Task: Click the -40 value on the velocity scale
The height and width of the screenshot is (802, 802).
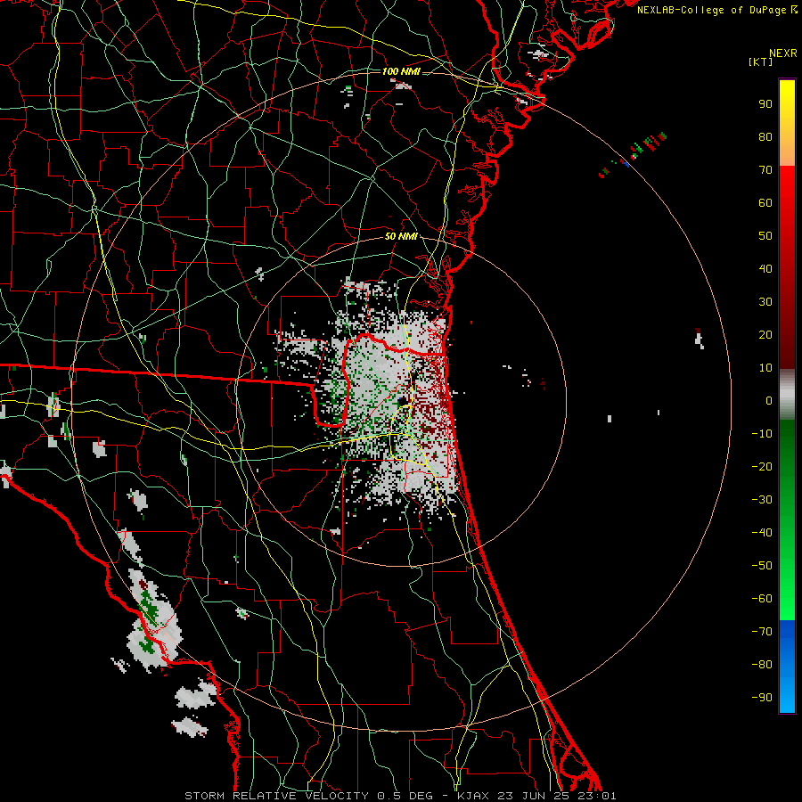Action: coord(762,533)
